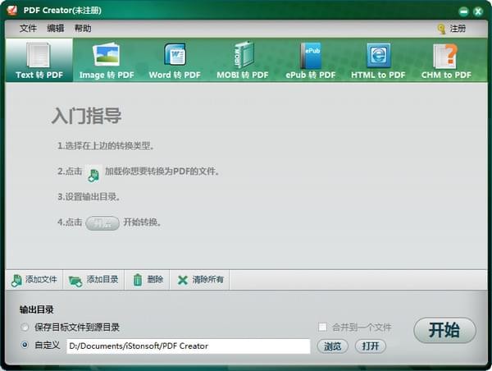Select 保存目标文件到源目录 radio option
The image size is (492, 371).
pos(25,327)
